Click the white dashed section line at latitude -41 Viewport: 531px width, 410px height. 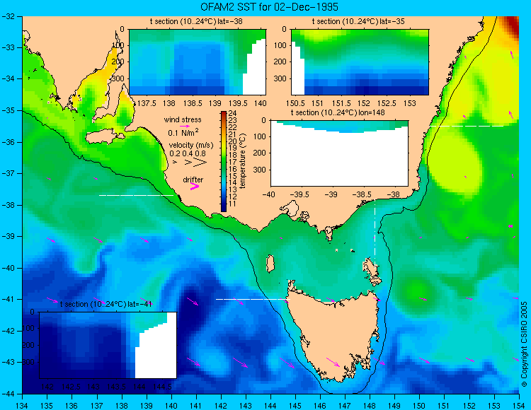[253, 299]
